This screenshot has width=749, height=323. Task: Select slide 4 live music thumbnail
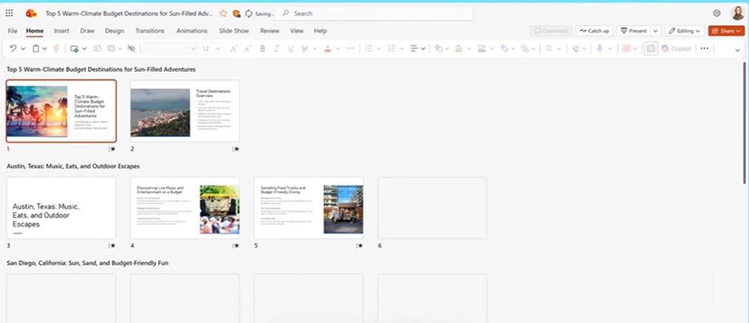pos(185,208)
